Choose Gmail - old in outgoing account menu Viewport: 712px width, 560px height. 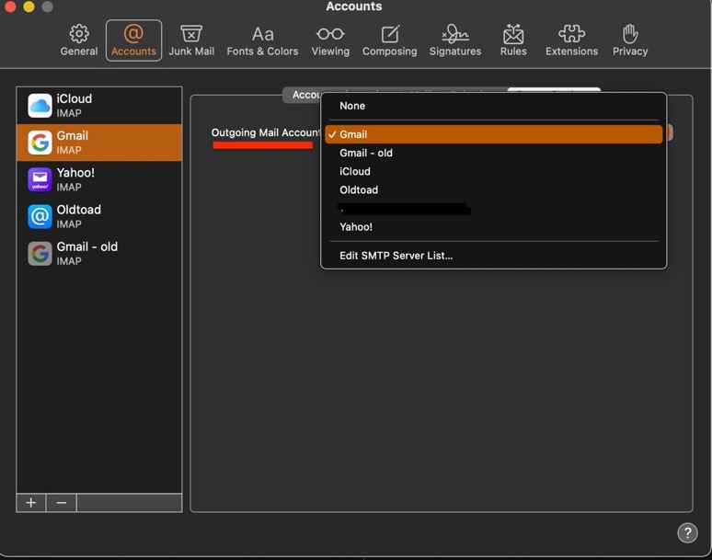[494, 153]
